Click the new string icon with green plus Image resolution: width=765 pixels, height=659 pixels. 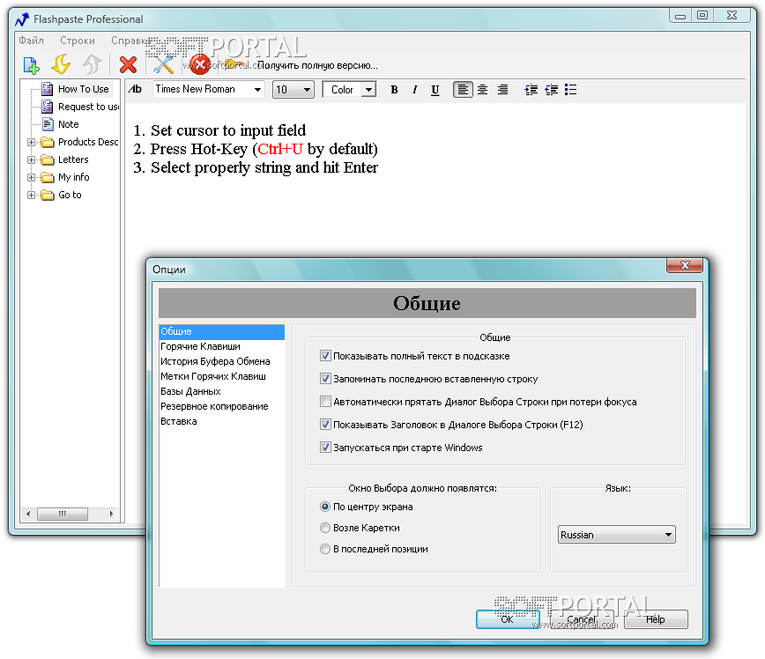[32, 65]
